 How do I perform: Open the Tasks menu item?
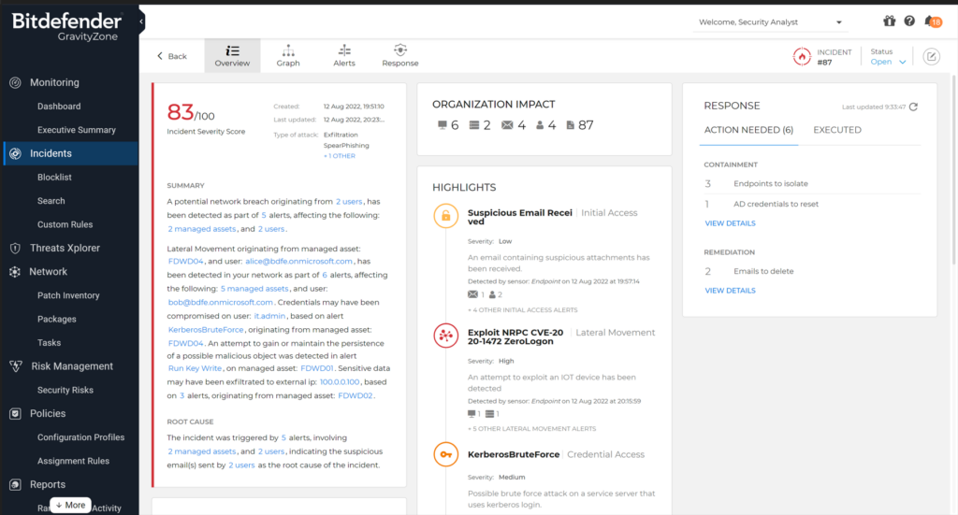(49, 343)
